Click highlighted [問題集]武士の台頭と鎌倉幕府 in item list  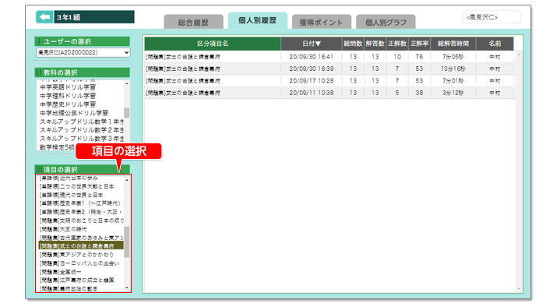click(x=81, y=246)
